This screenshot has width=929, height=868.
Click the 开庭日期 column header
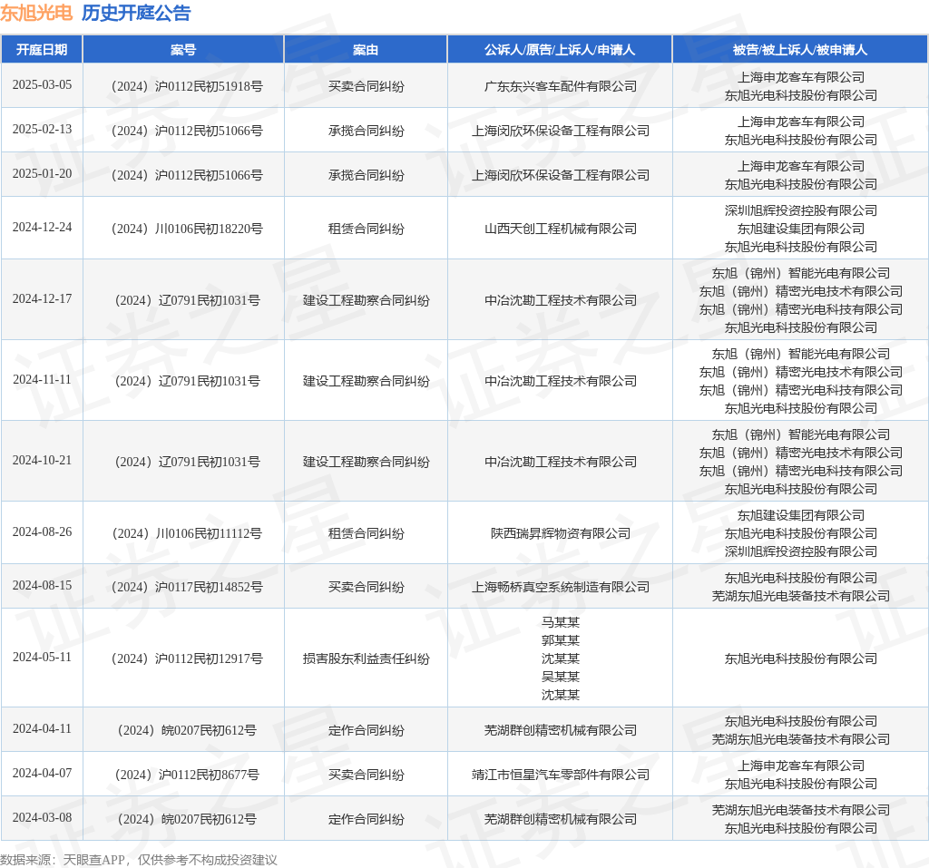pyautogui.click(x=42, y=50)
